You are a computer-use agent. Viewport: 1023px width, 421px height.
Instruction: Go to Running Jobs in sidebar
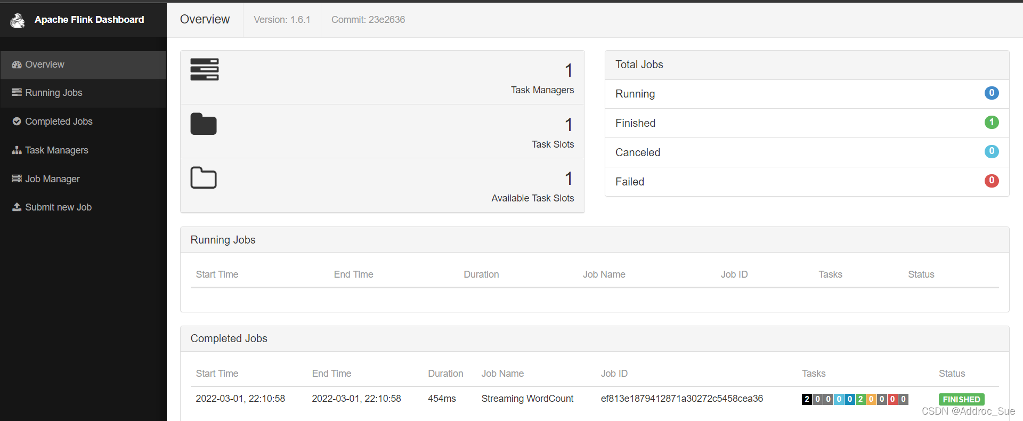point(83,93)
